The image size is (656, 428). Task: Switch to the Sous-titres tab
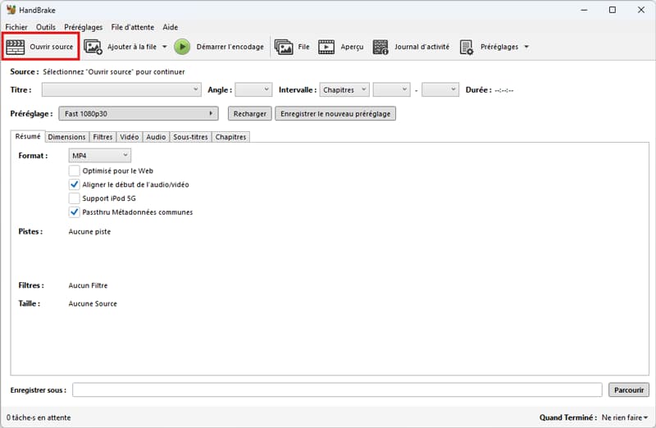[190, 137]
